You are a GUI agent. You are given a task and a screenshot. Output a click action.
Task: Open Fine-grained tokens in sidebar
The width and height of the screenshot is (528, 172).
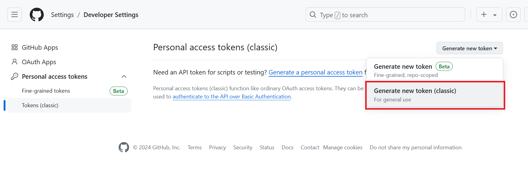click(46, 91)
